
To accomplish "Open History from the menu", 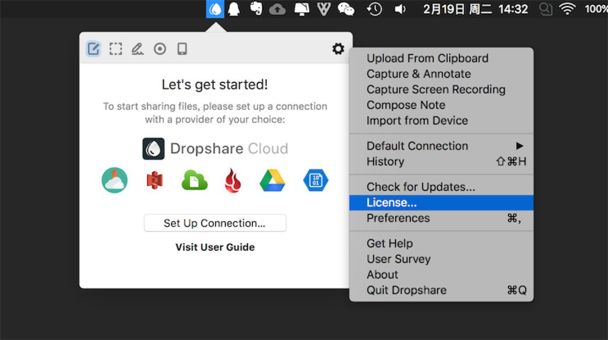I will pos(441,162).
